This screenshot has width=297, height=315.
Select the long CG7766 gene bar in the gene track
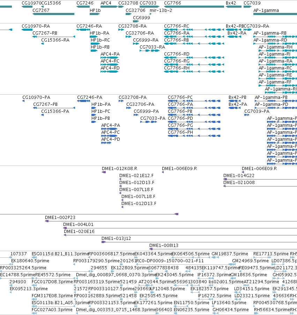tap(194, 7)
